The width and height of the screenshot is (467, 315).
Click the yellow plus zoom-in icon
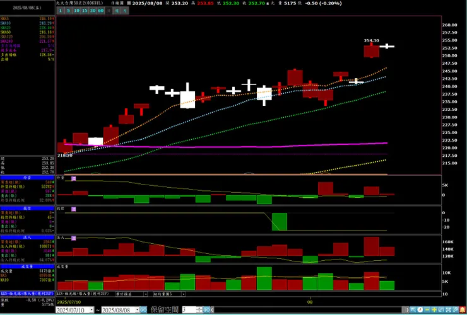coord(434,310)
